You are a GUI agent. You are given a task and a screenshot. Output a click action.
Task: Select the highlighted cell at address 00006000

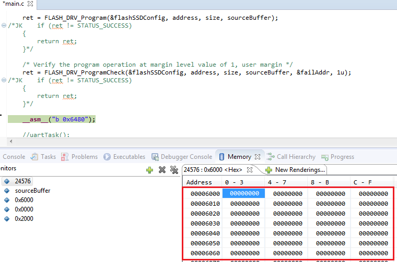pyautogui.click(x=244, y=193)
